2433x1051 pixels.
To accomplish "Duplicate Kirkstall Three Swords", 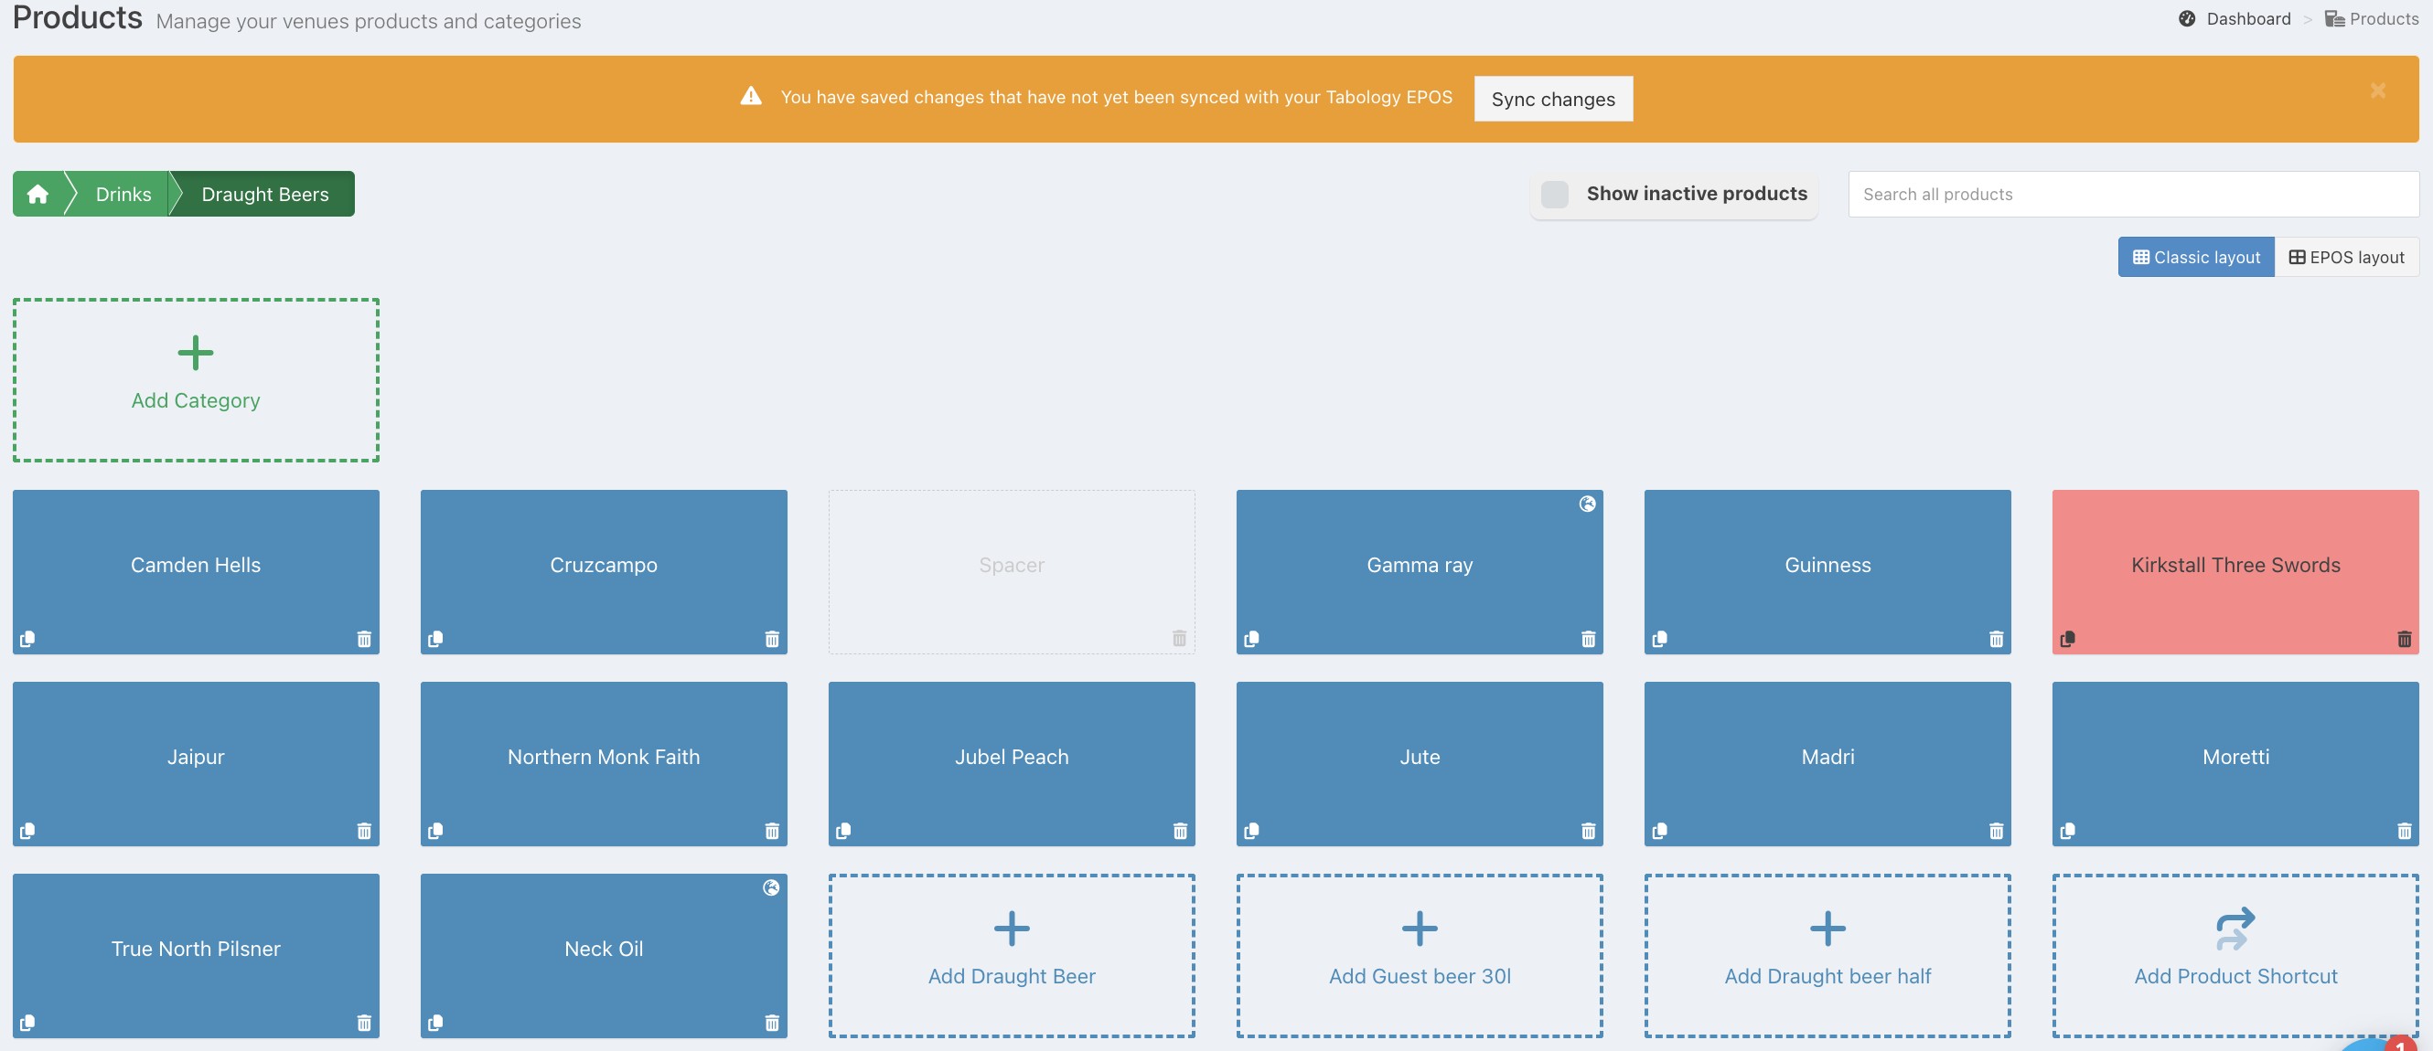I will click(2067, 639).
